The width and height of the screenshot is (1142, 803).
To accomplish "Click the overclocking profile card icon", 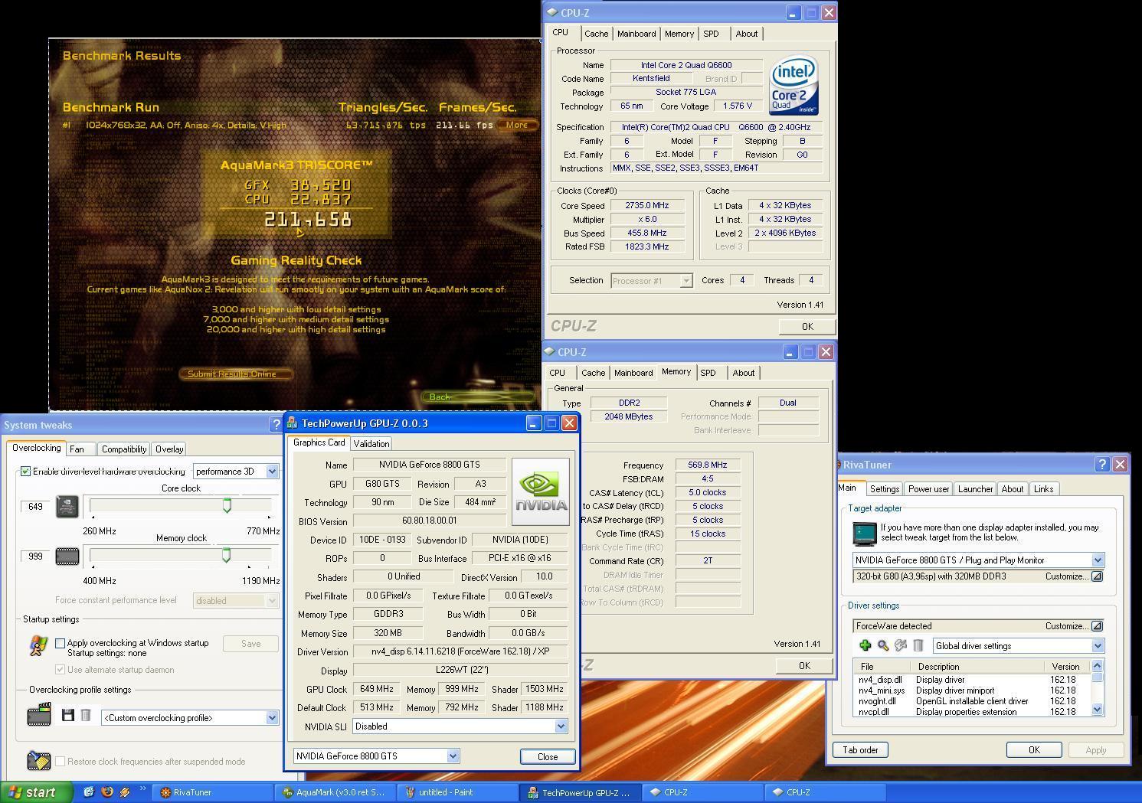I will [x=39, y=716].
